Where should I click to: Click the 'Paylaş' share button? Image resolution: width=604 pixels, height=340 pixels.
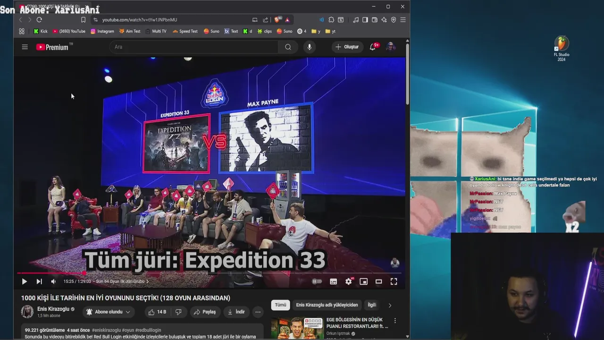pyautogui.click(x=205, y=312)
